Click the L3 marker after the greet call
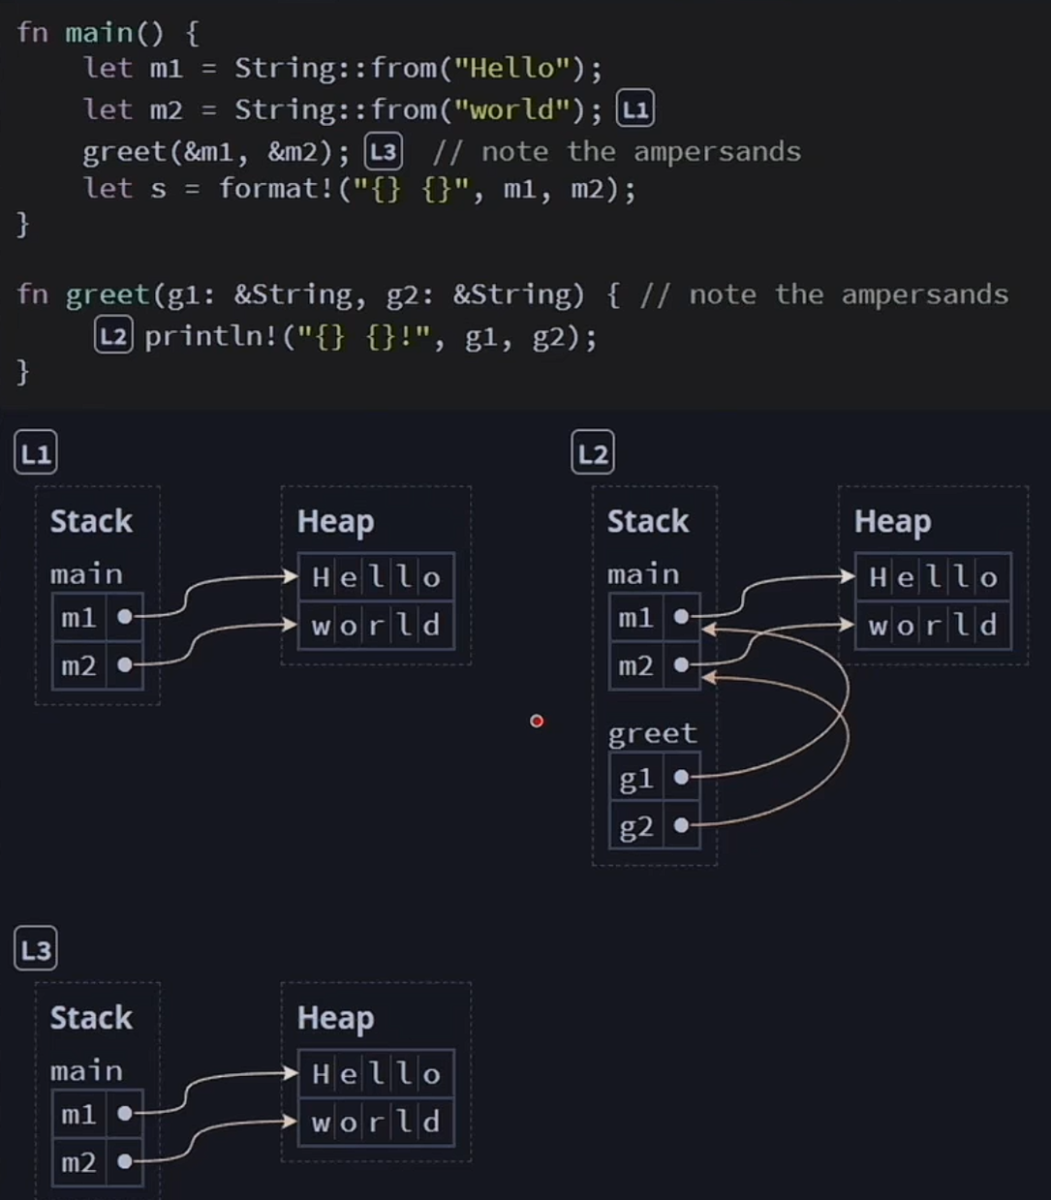This screenshot has height=1200, width=1051. pos(384,152)
